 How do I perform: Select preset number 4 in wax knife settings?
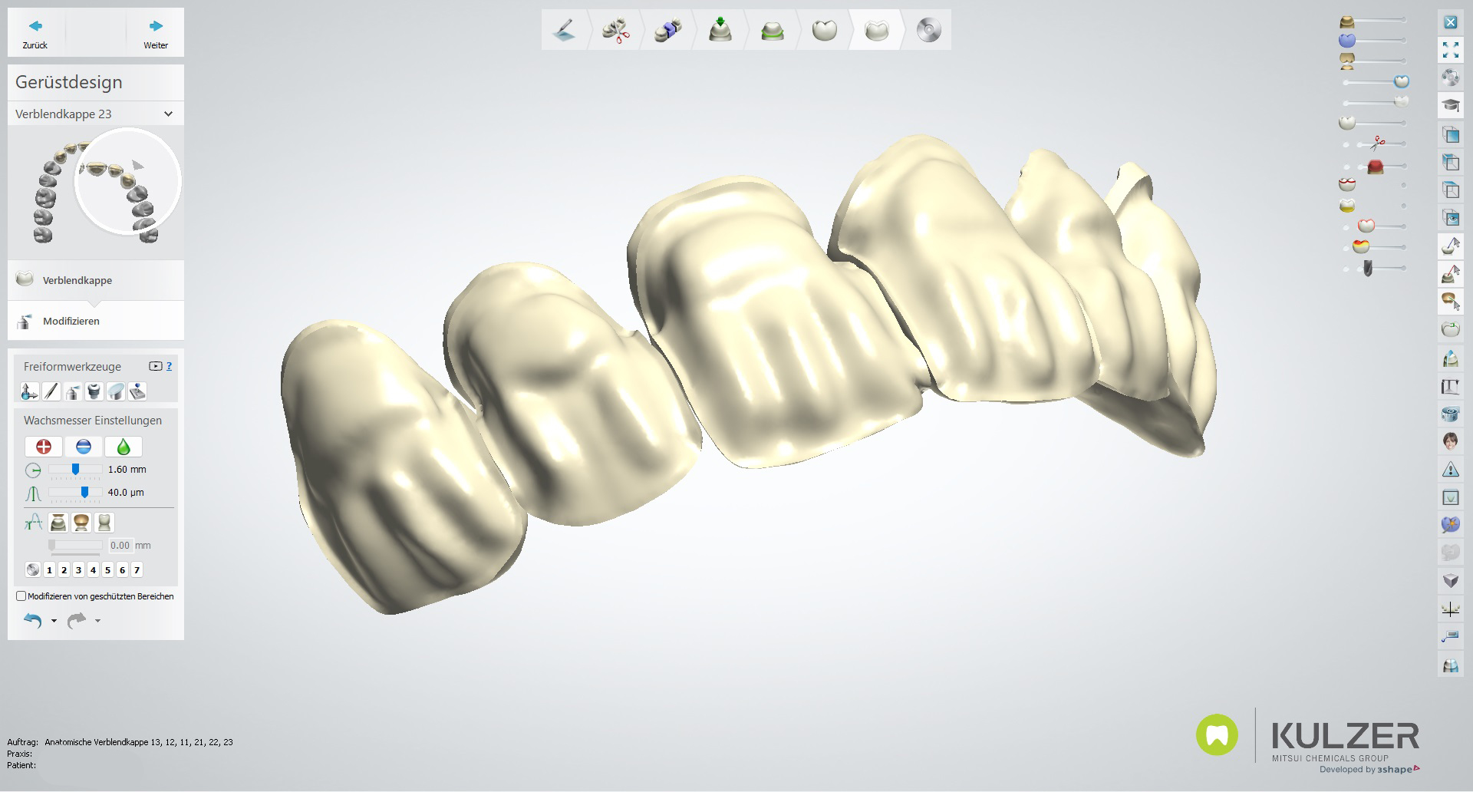point(93,570)
